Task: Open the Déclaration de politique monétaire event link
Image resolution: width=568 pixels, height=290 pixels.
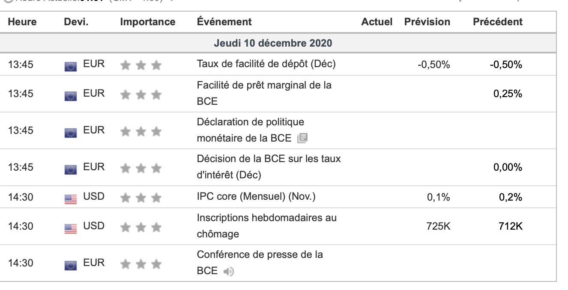Action: pyautogui.click(x=250, y=122)
